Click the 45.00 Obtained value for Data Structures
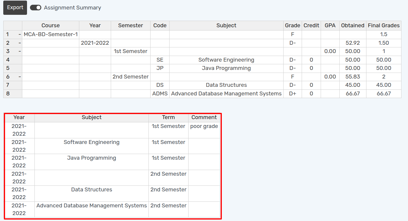Image resolution: width=408 pixels, height=221 pixels. 353,85
